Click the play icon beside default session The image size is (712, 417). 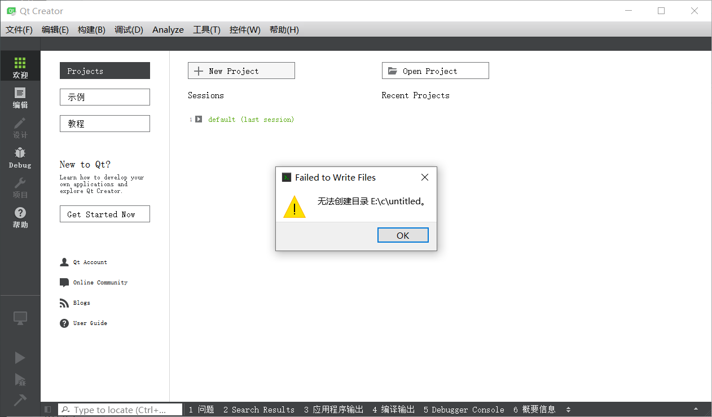tap(199, 119)
